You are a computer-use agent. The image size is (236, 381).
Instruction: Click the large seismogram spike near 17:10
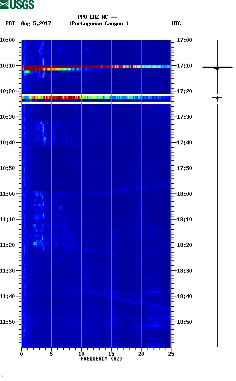pyautogui.click(x=217, y=67)
